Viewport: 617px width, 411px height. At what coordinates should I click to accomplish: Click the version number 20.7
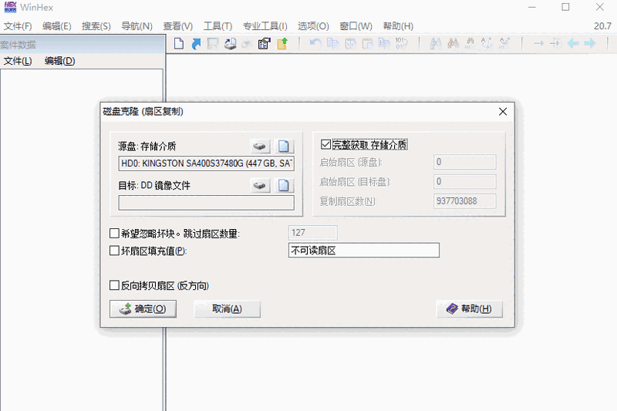point(602,26)
